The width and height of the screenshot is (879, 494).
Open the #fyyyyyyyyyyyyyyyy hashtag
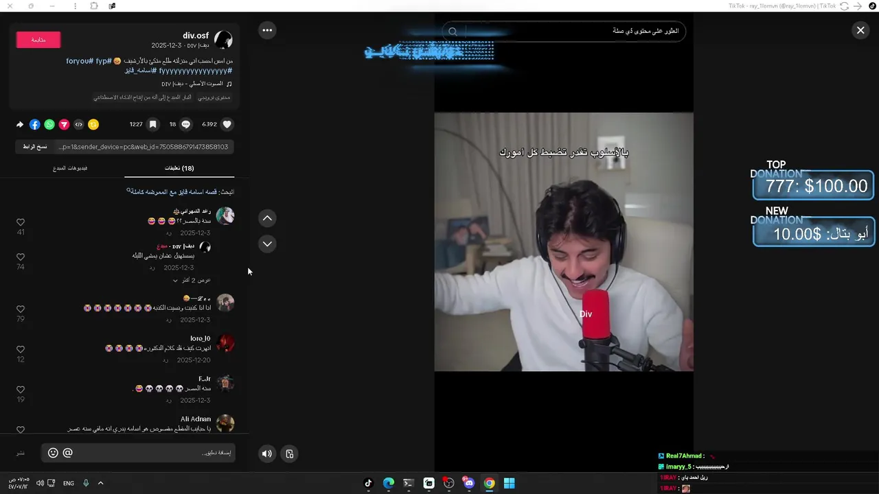pos(195,71)
